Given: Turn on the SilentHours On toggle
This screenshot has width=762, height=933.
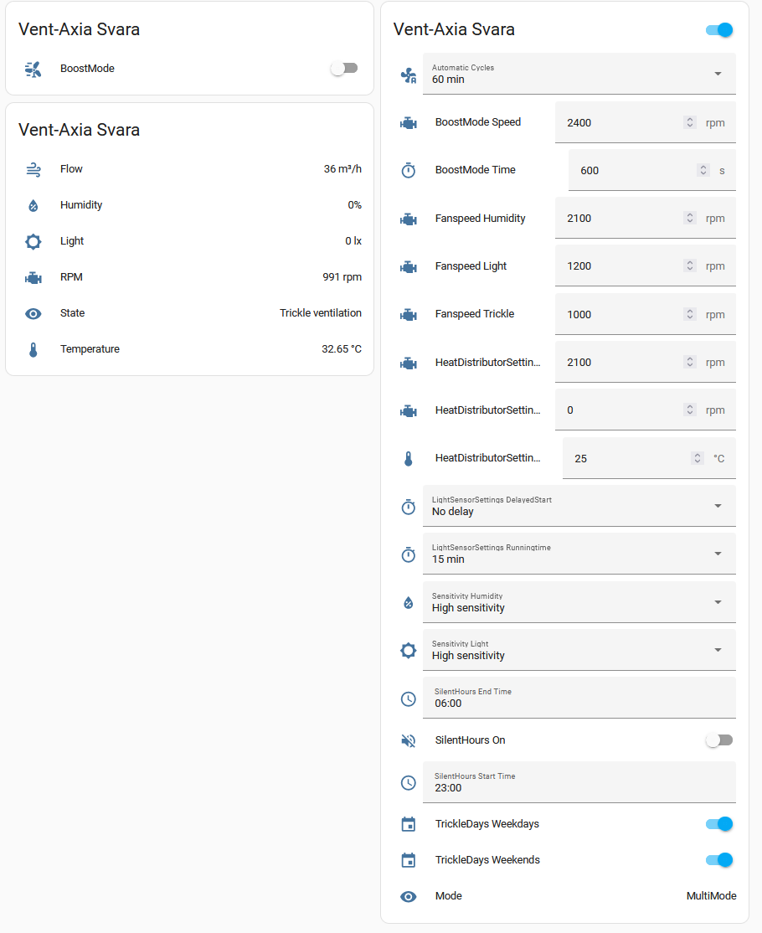Looking at the screenshot, I should point(719,740).
